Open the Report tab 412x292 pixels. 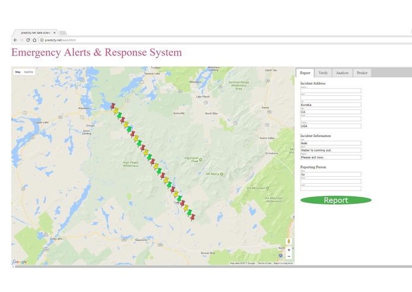[x=305, y=73]
